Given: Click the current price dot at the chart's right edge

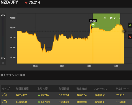Looking at the screenshot, I should click(x=124, y=31).
